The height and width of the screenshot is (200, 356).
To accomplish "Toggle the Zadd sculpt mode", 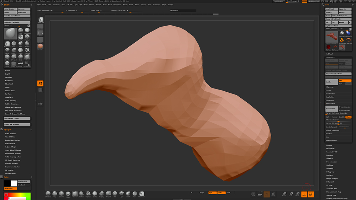I will click(x=221, y=193).
